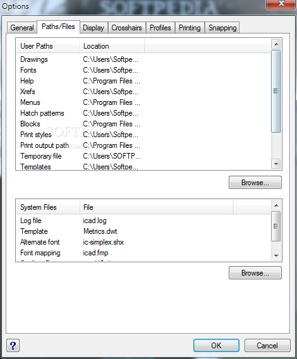Viewport: 297px width, 359px height.
Task: Click the ic-simplex.shx file value
Action: tap(103, 242)
